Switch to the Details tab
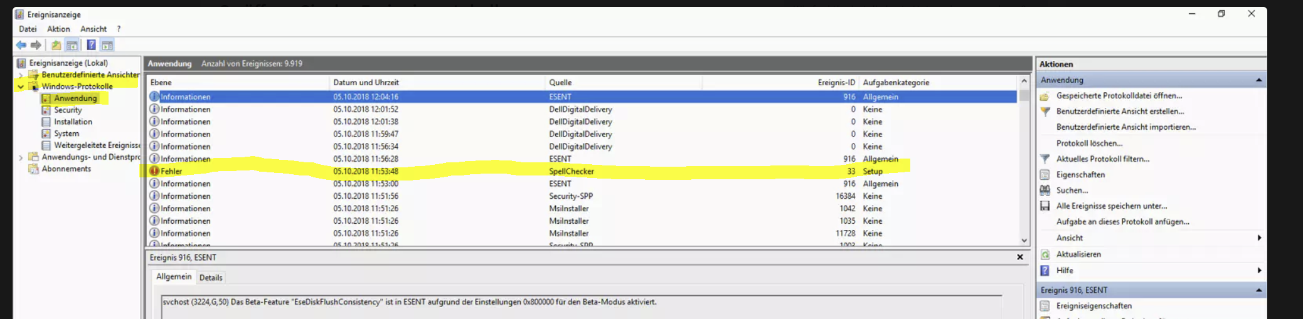 [211, 278]
